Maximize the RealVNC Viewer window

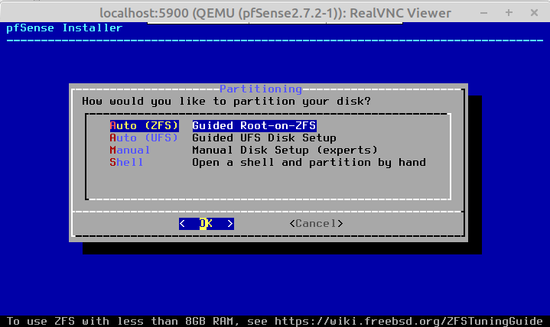point(509,13)
